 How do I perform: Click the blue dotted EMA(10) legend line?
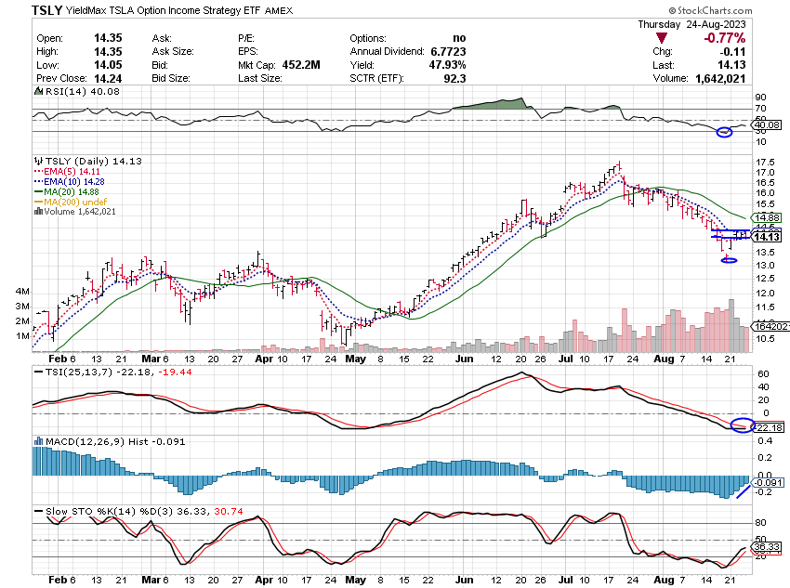pos(39,182)
